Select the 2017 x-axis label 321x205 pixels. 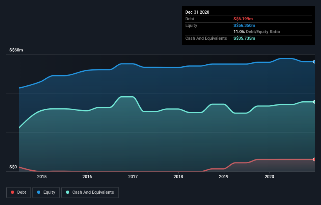click(x=133, y=177)
